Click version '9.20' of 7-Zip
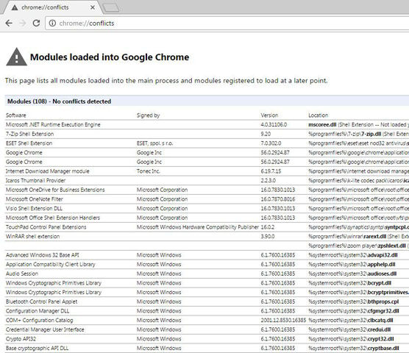This screenshot has height=353, width=409. tap(266, 134)
